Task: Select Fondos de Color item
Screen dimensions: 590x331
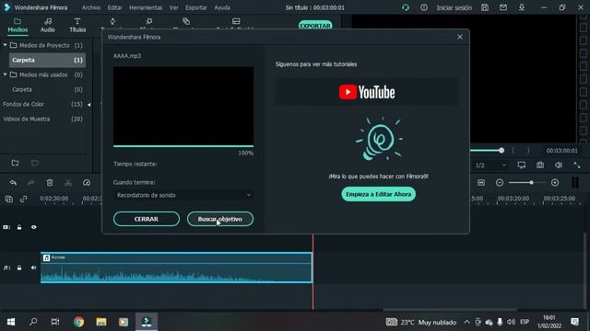Action: tap(23, 104)
